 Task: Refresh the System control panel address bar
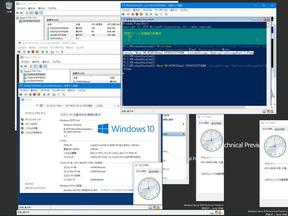(118, 106)
